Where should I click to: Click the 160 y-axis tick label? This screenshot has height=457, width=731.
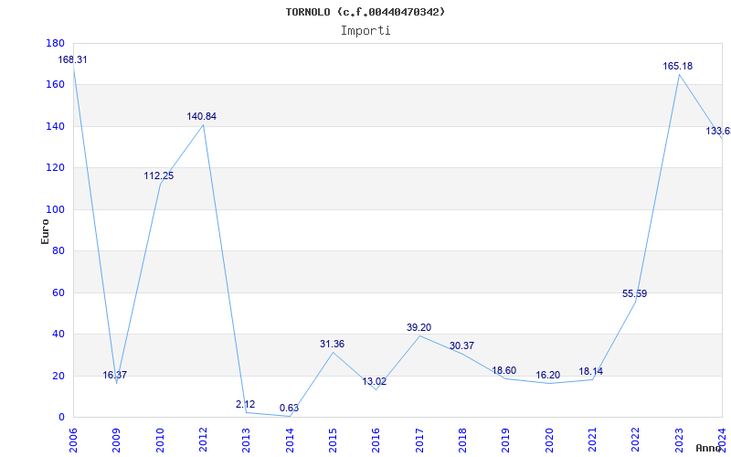coord(55,85)
